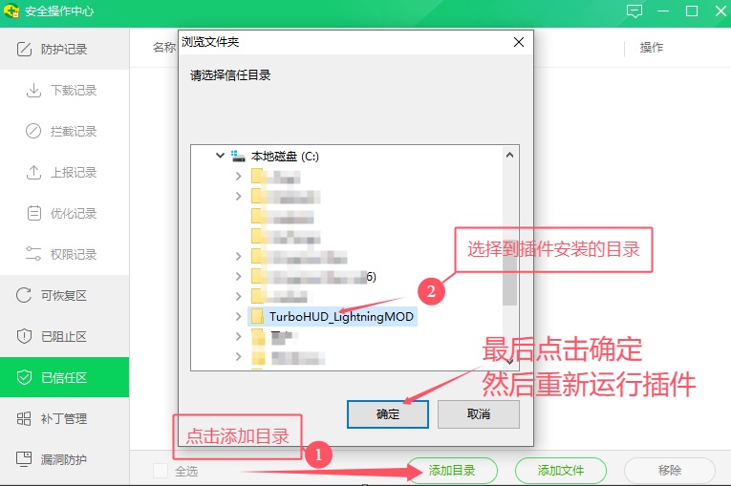Toggle the 全选 select-all checkbox
Image resolution: width=731 pixels, height=486 pixels.
click(161, 471)
